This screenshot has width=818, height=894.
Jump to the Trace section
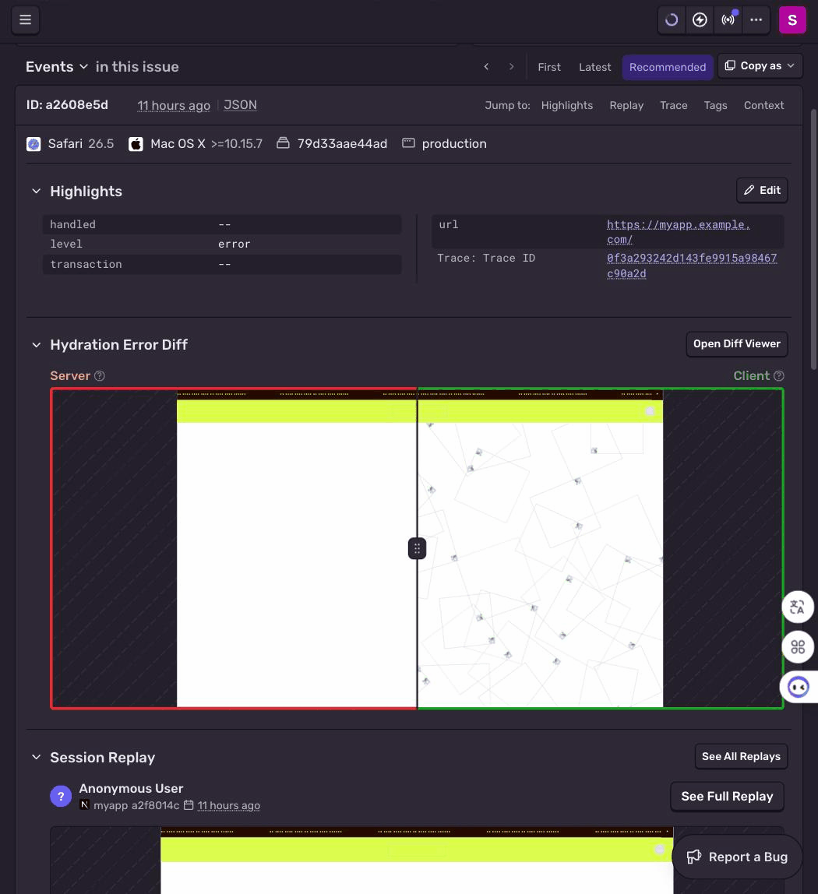(x=674, y=105)
